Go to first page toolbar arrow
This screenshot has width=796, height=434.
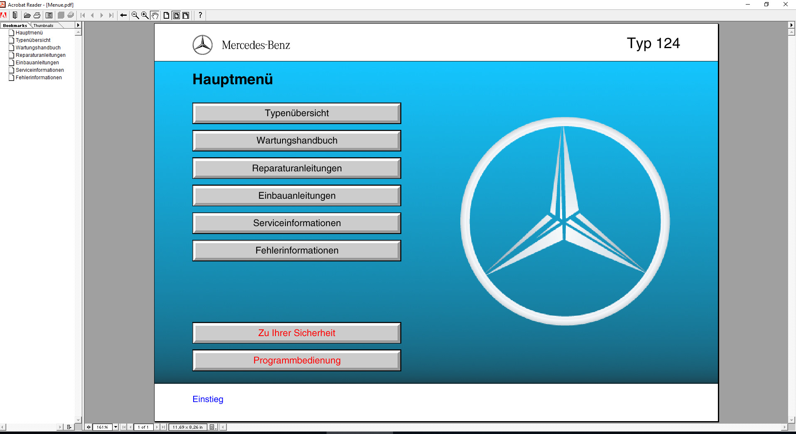[83, 15]
